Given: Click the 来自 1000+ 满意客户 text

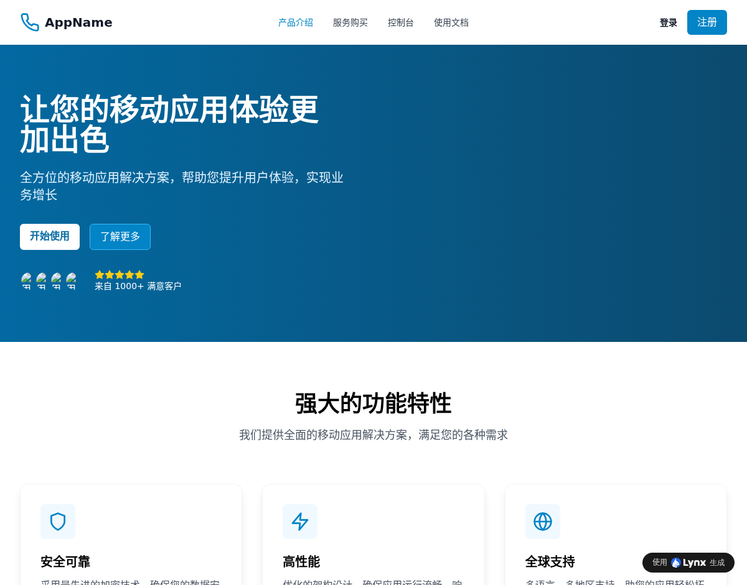Looking at the screenshot, I should pos(138,286).
